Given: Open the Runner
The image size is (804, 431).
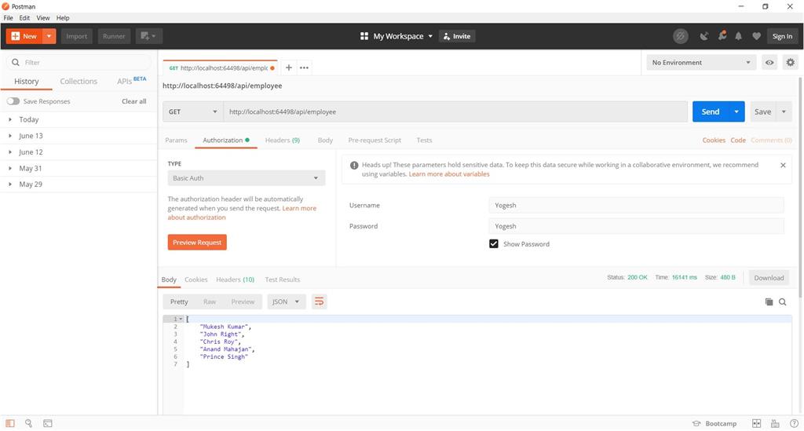Looking at the screenshot, I should (113, 36).
